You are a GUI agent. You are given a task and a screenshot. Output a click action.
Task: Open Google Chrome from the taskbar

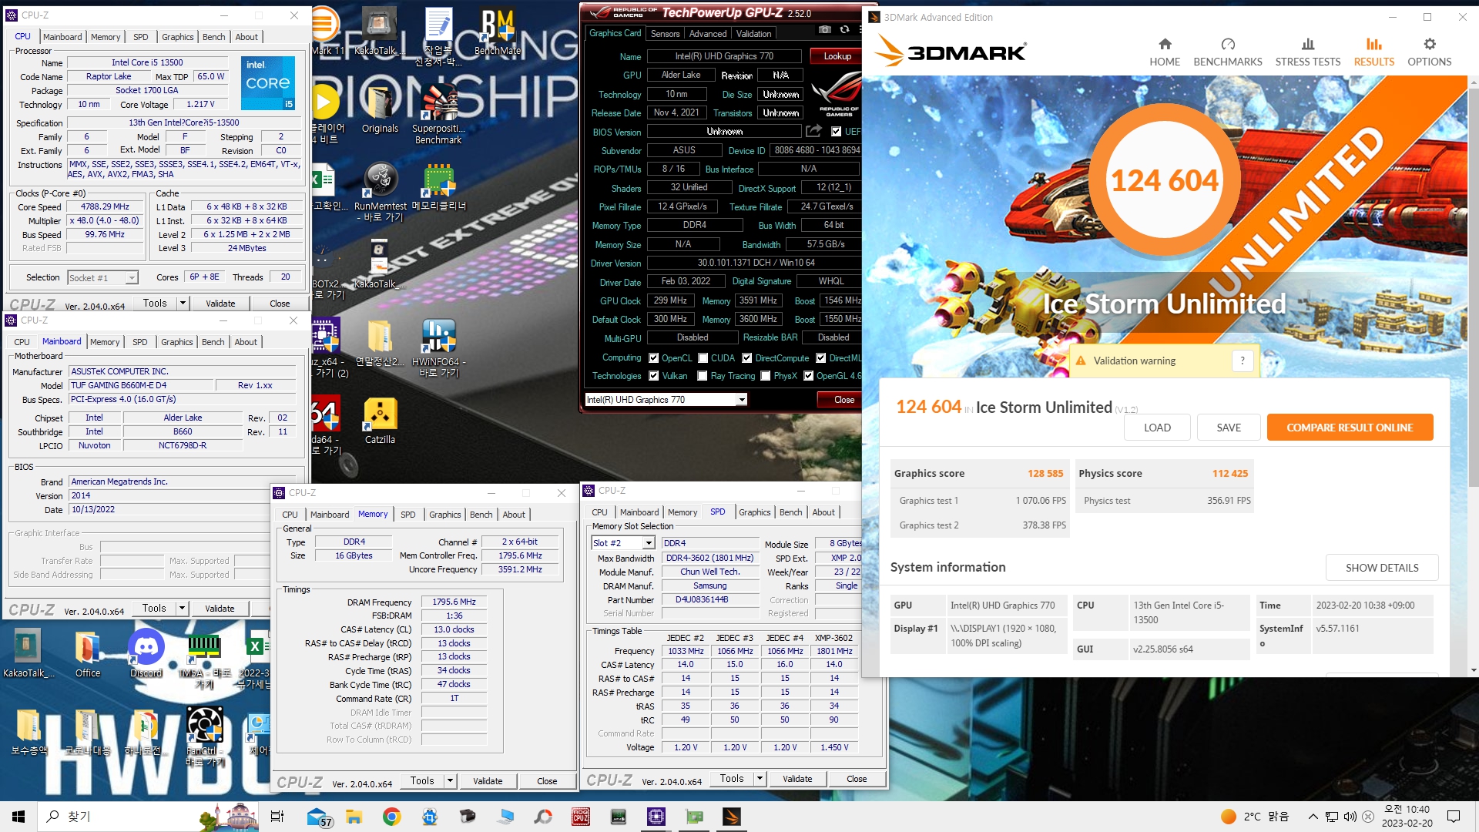pyautogui.click(x=391, y=817)
